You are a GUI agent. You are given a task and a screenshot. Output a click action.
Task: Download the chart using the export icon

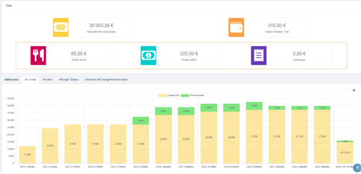354,90
